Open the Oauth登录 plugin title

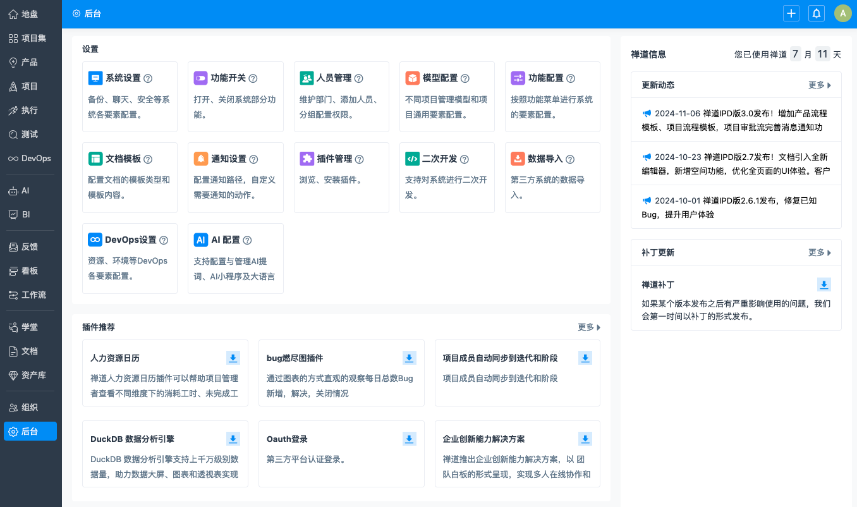coord(287,439)
